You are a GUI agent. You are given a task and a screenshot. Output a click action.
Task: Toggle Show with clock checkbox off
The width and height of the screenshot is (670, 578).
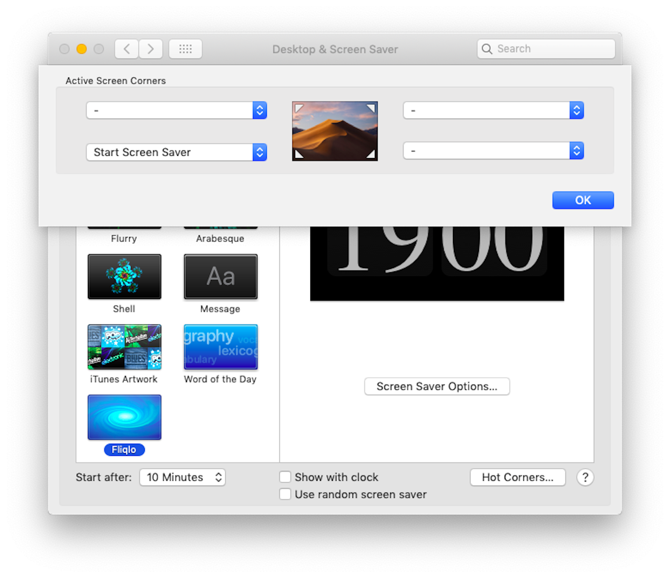coord(285,477)
